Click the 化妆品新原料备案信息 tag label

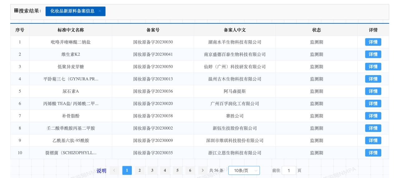pyautogui.click(x=72, y=11)
